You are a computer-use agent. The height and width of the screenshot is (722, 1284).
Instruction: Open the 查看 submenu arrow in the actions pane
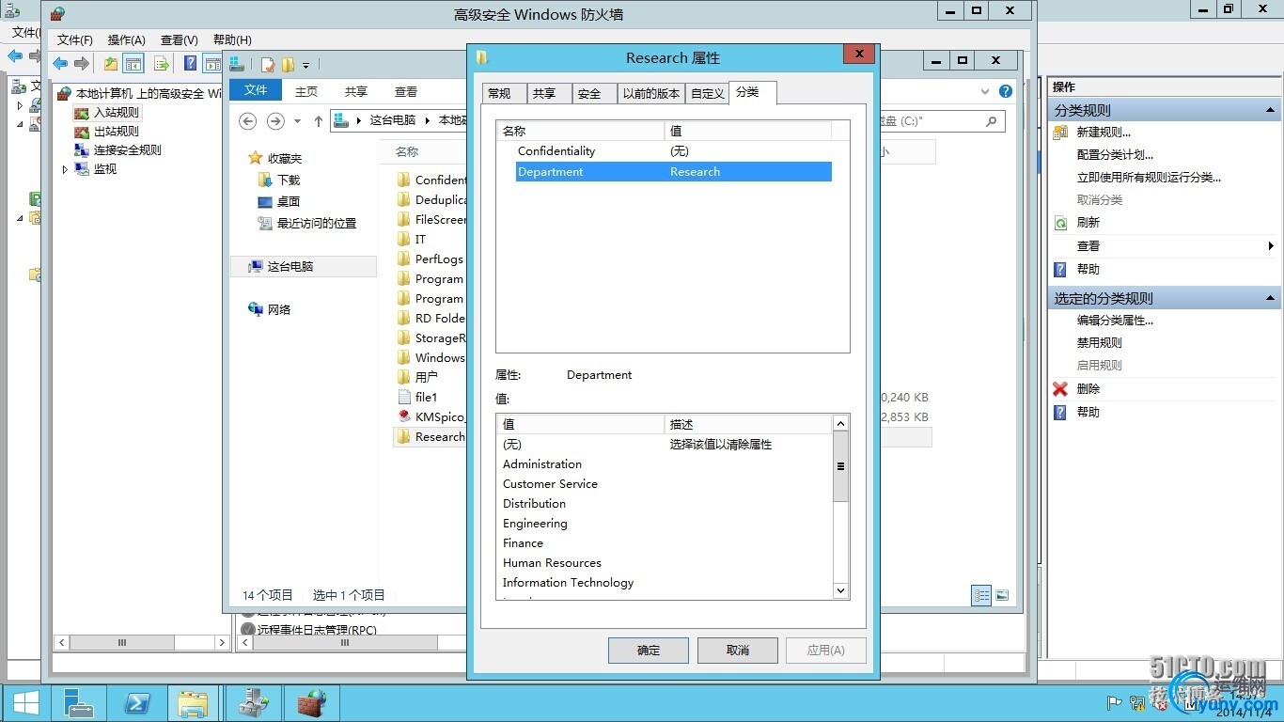pos(1271,246)
